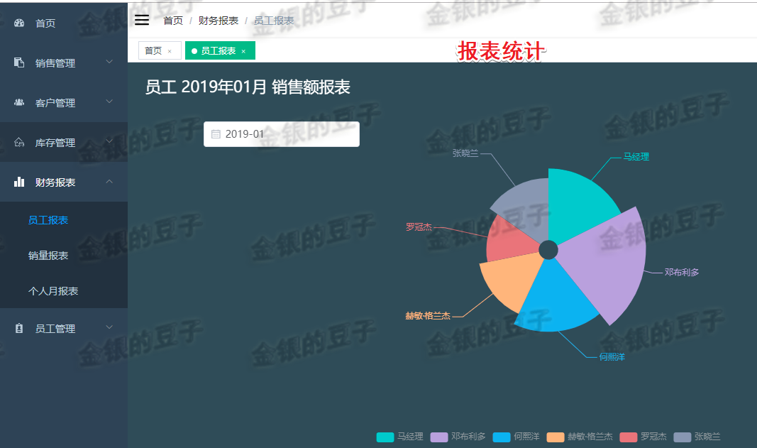Click the 员工管理 badge icon

pyautogui.click(x=19, y=328)
